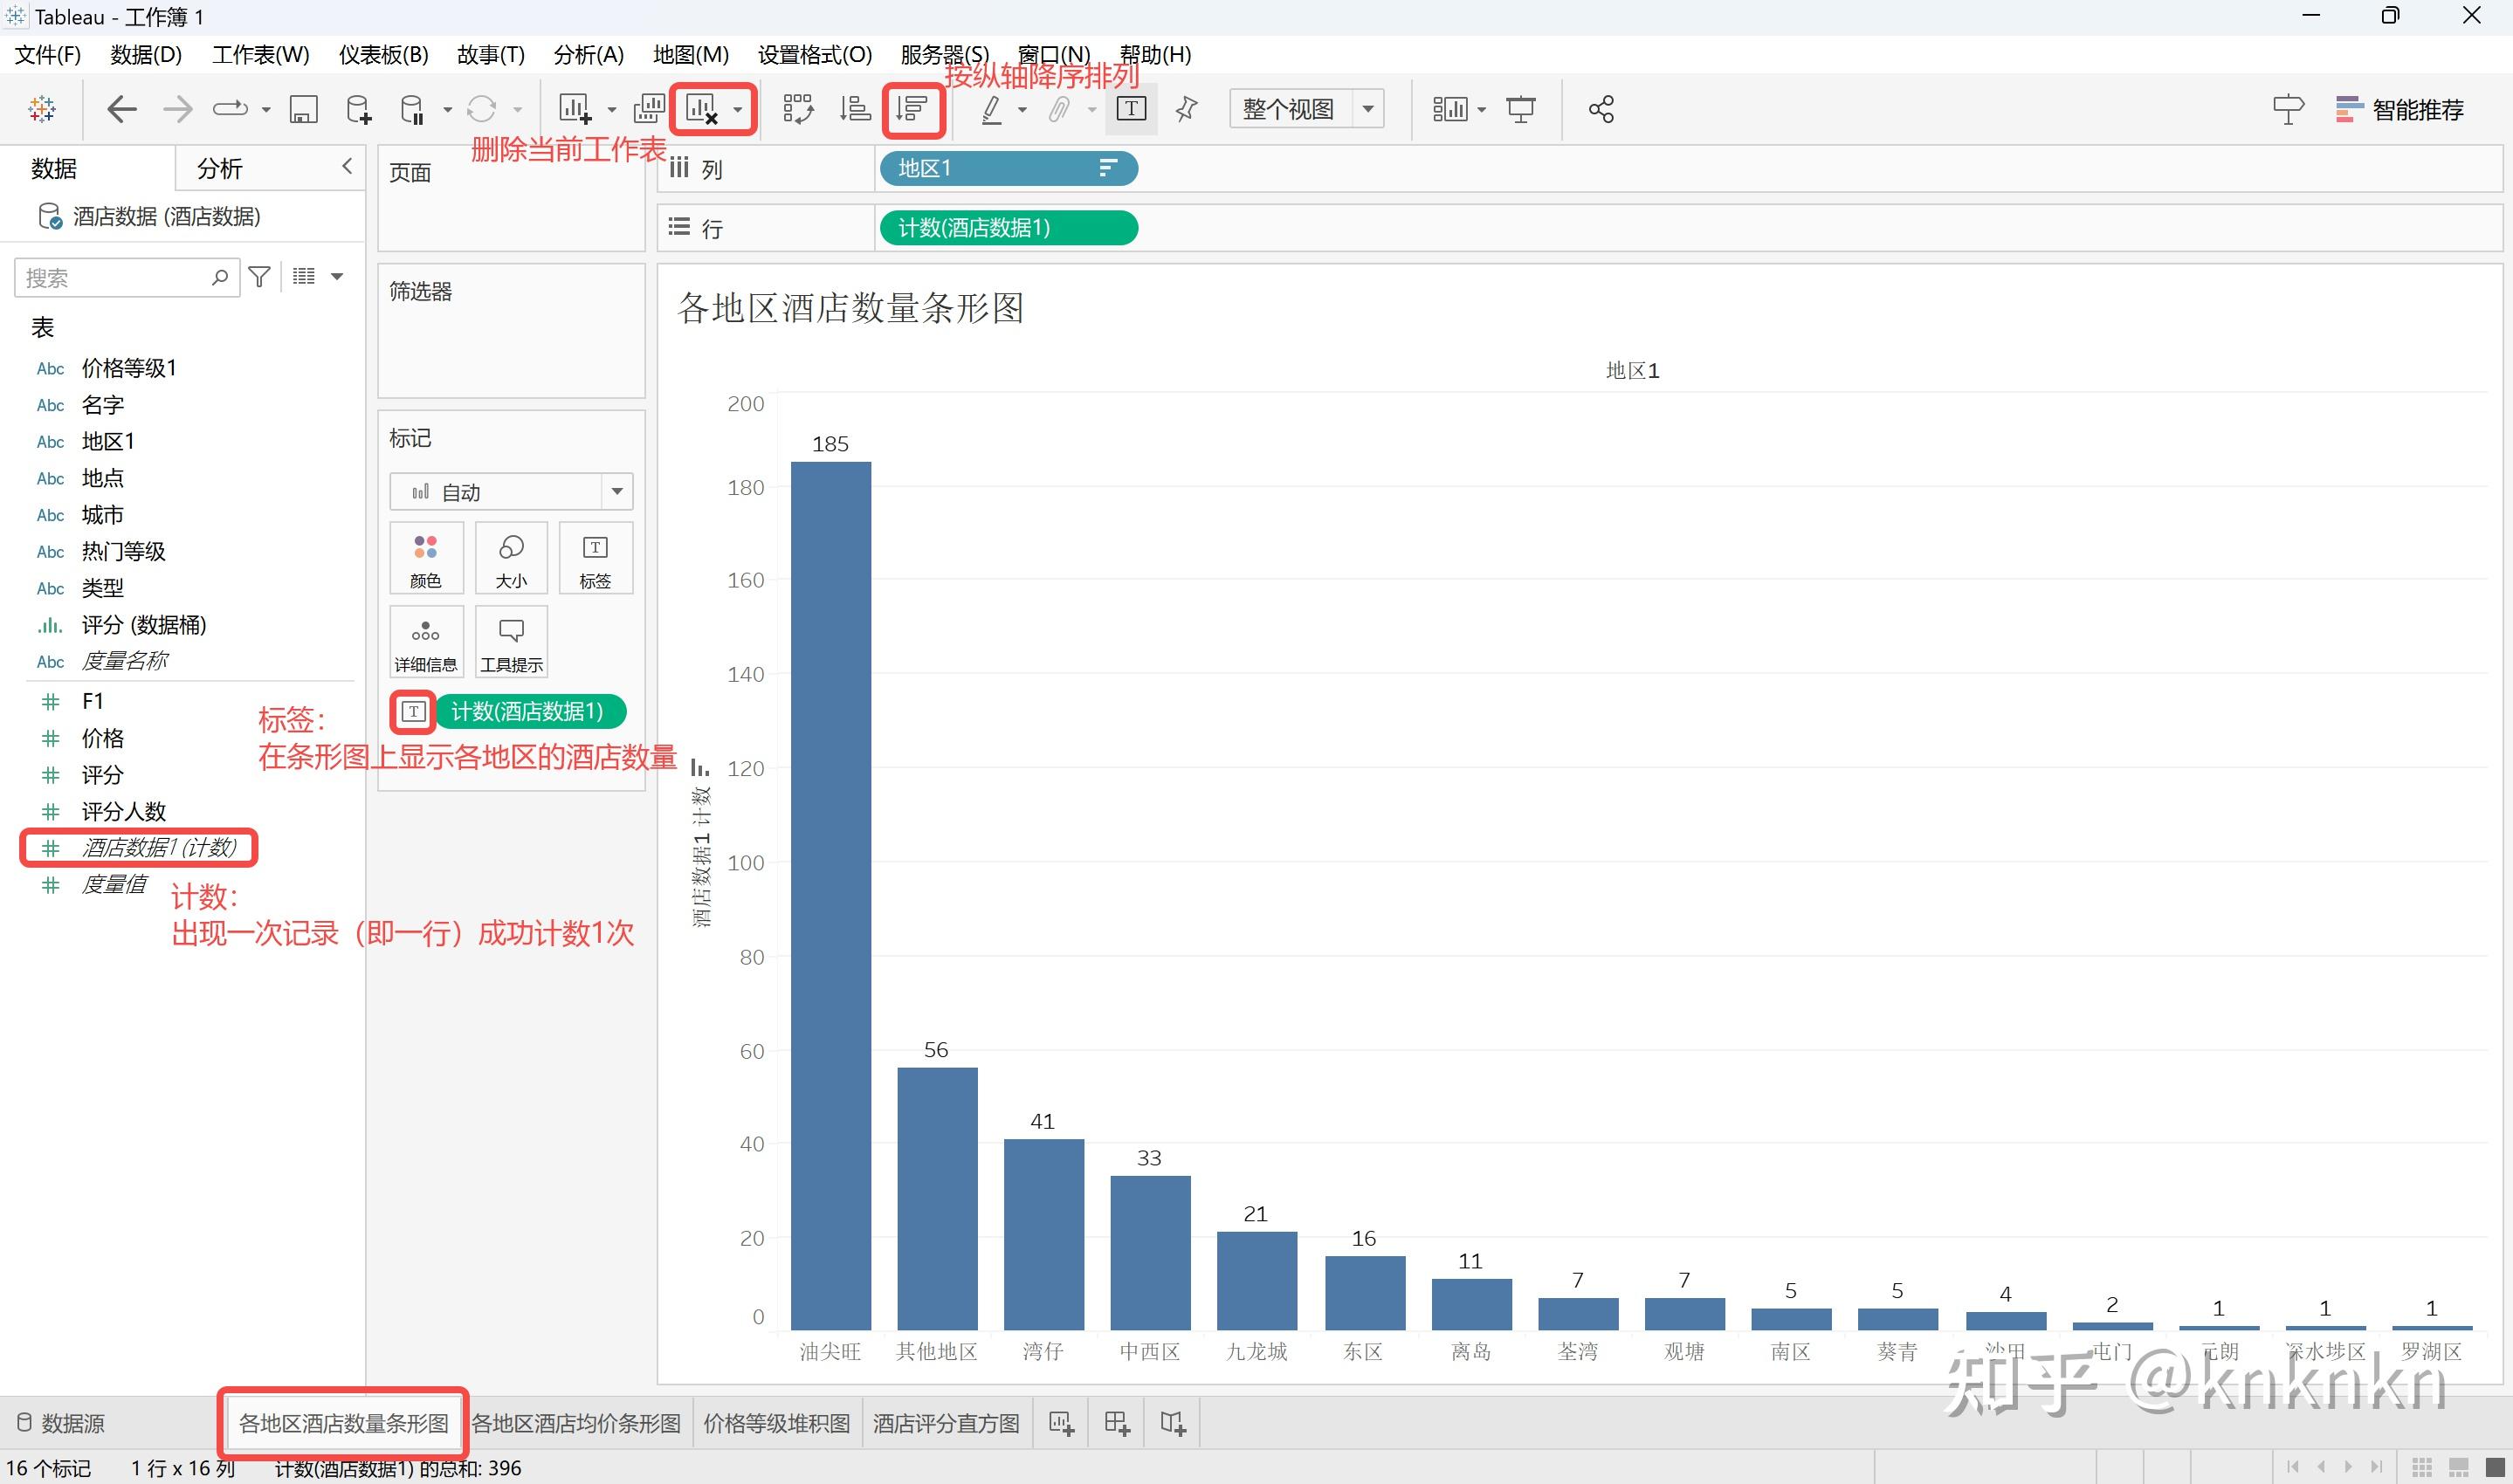Save the workbook with the disk icon
The height and width of the screenshot is (1484, 2513).
[x=303, y=109]
